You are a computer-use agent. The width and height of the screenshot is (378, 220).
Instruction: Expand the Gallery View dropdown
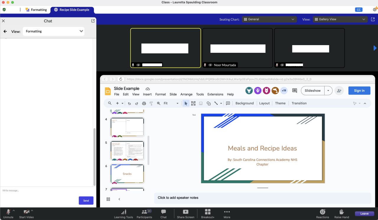coord(340,19)
